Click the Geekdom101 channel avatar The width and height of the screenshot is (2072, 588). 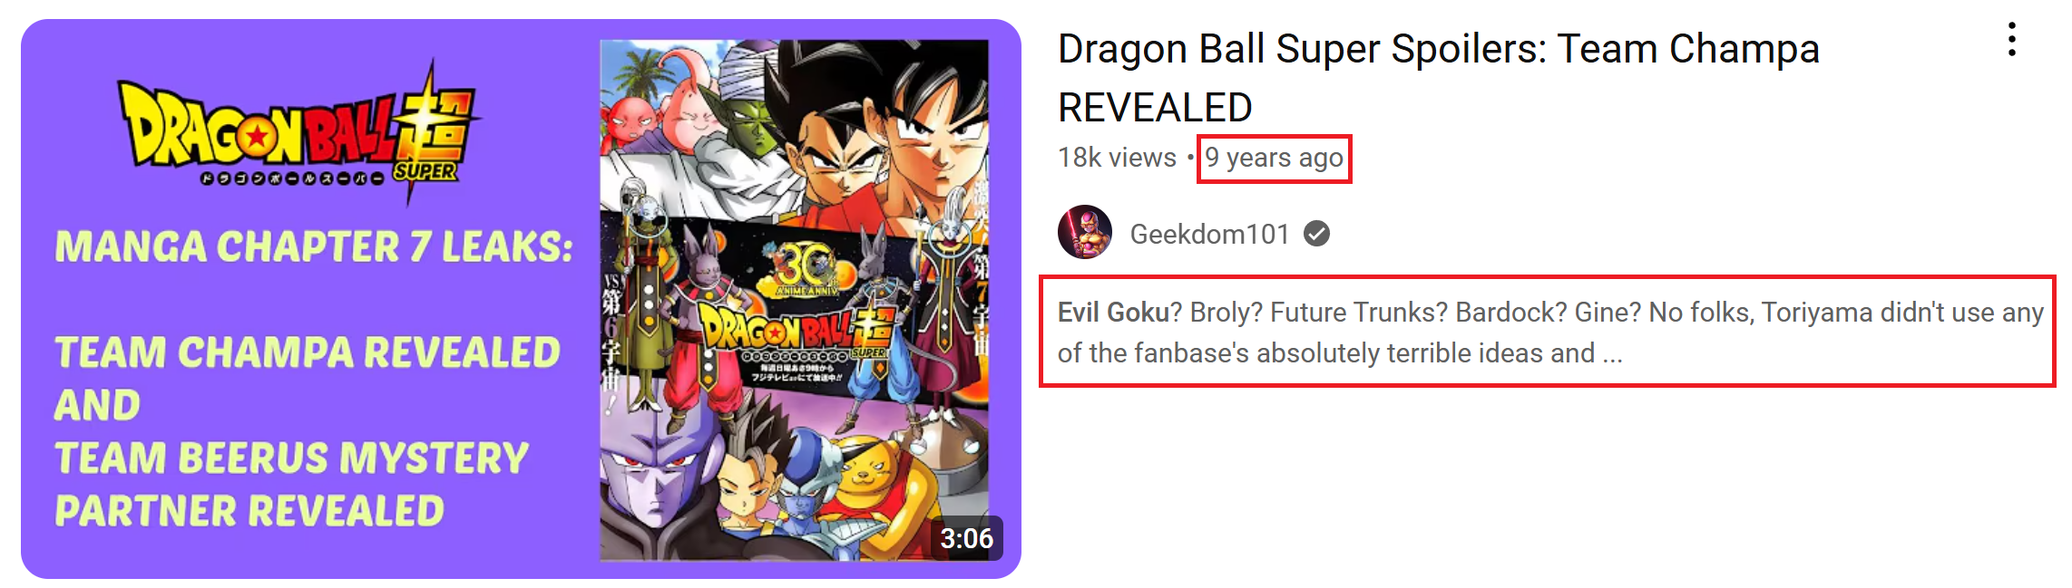point(1085,233)
